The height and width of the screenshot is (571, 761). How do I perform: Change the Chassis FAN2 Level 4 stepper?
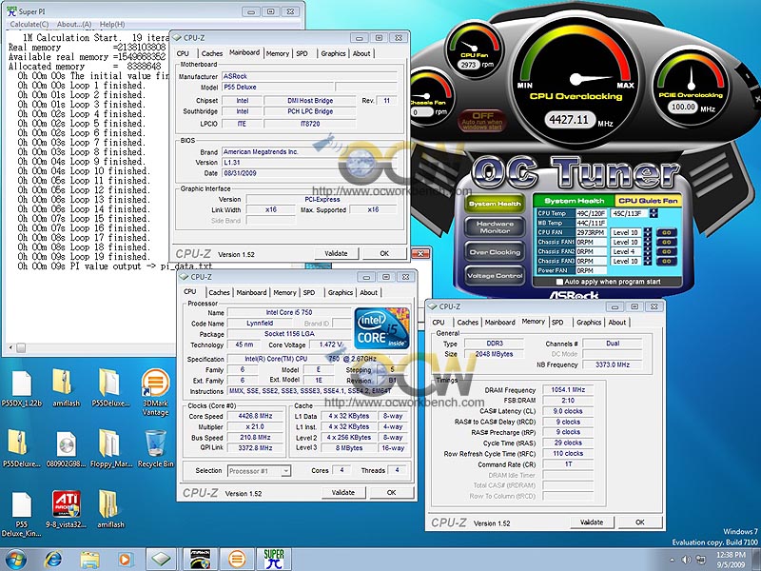pos(647,250)
